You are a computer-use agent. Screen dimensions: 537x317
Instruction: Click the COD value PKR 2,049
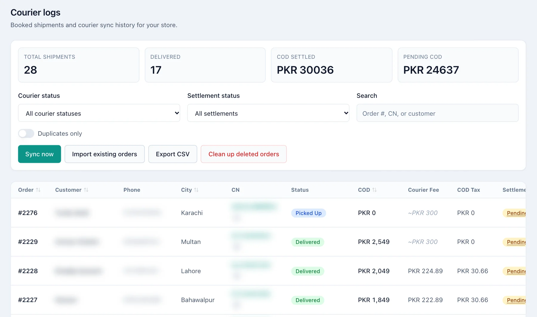(x=374, y=271)
